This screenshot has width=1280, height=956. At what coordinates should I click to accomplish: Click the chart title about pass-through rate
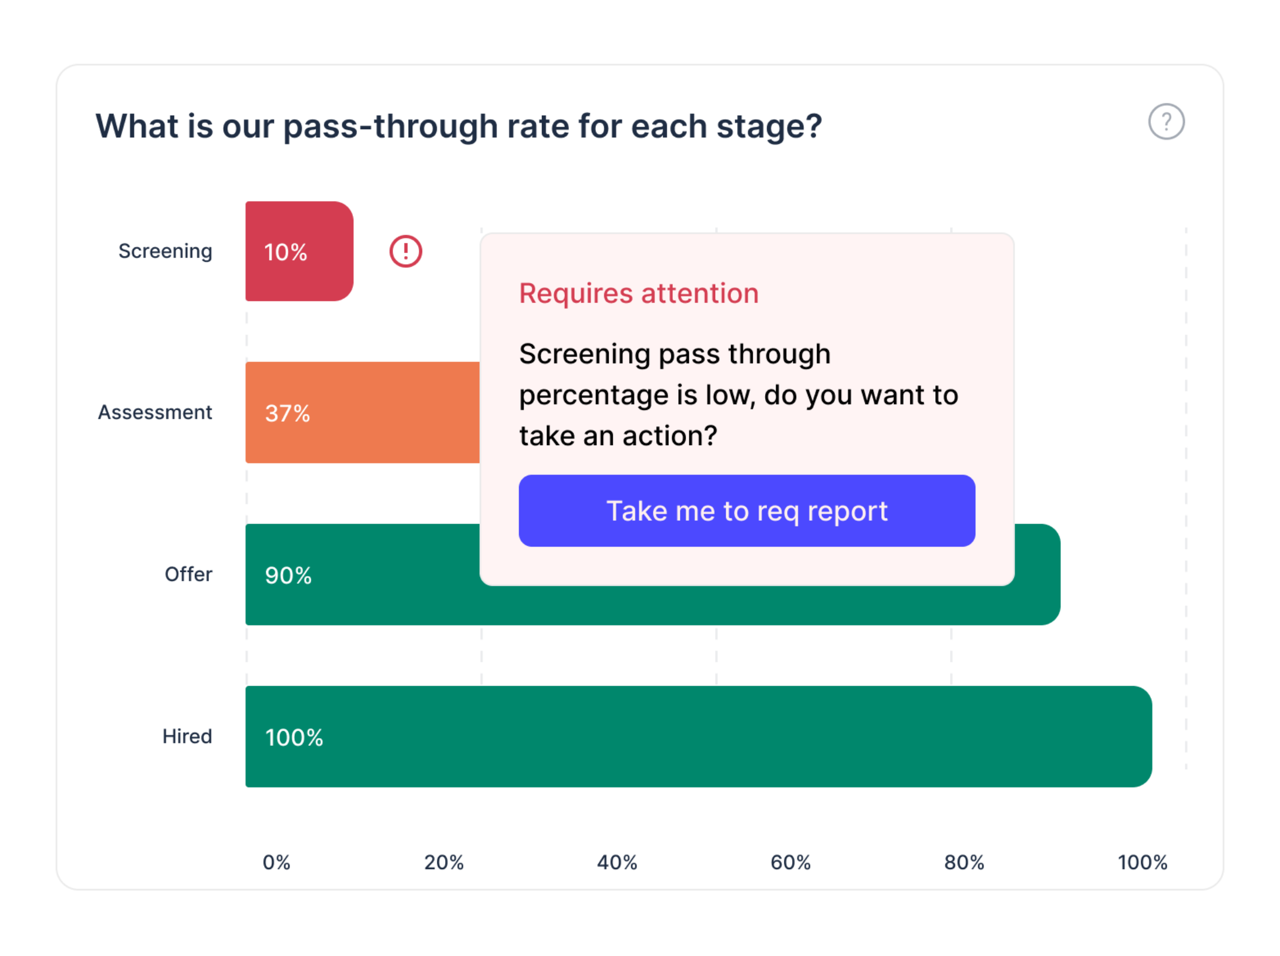click(458, 126)
